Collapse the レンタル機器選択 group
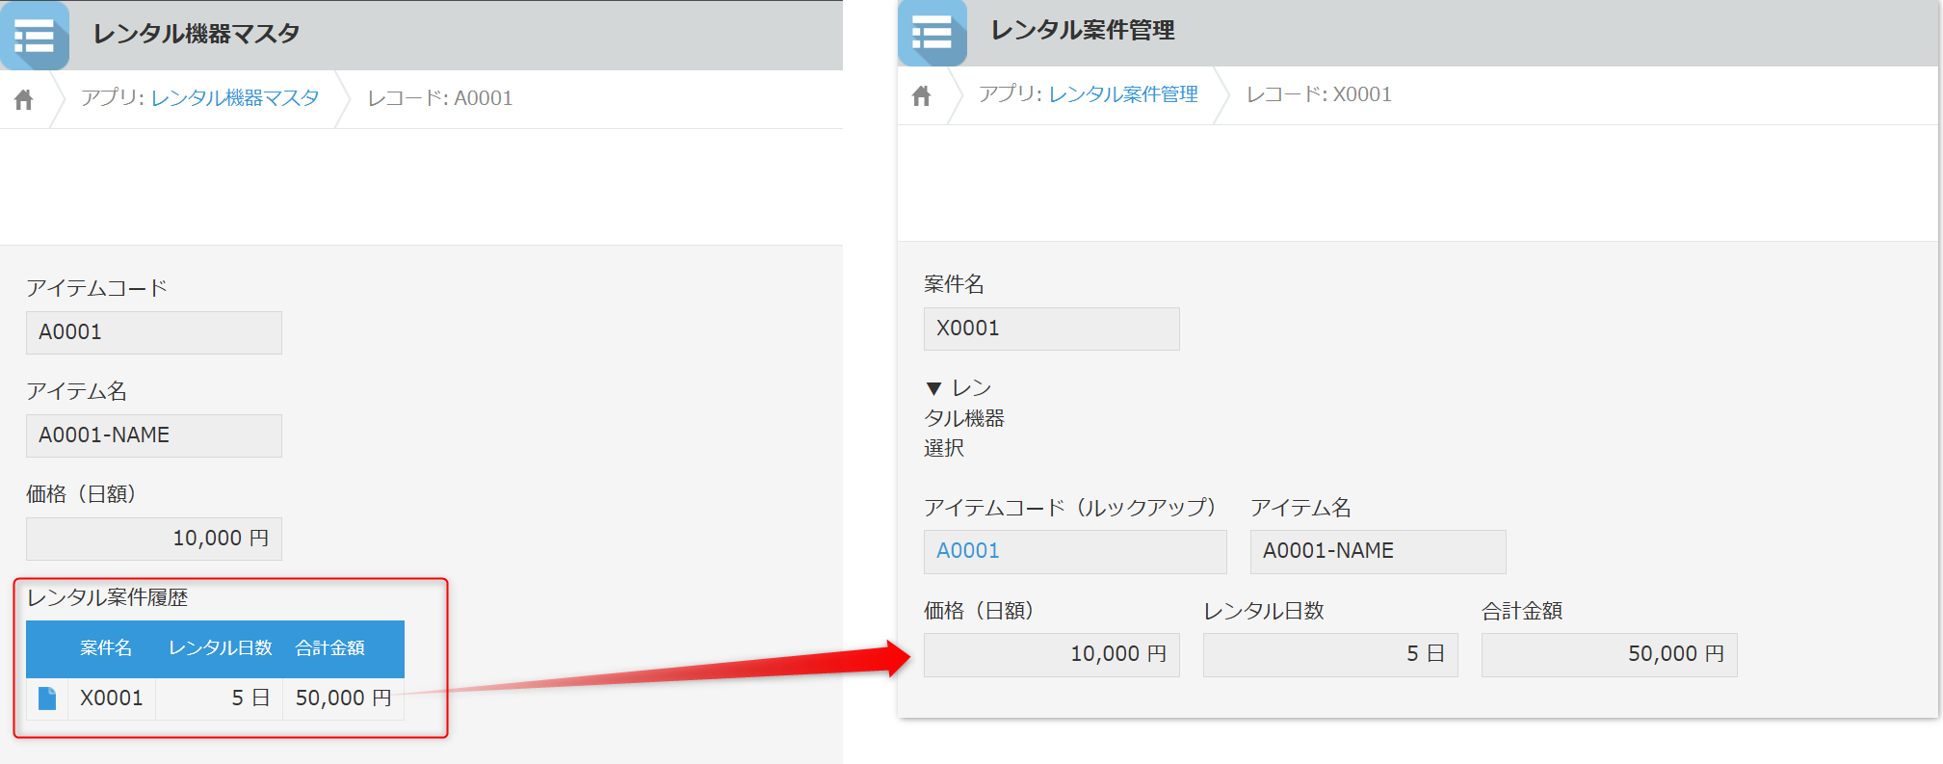The image size is (1943, 764). (x=933, y=388)
